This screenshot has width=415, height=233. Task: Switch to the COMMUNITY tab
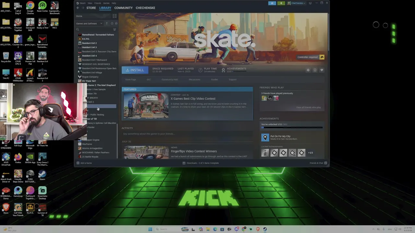pos(124,8)
